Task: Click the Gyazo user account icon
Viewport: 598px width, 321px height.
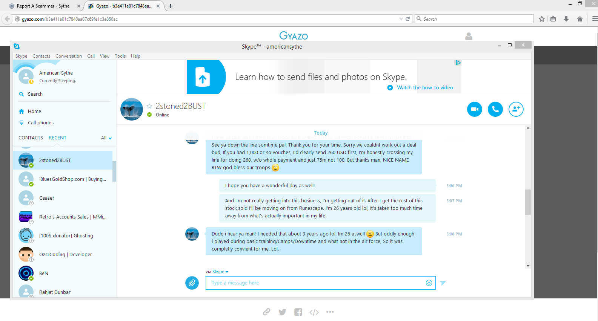Action: 469,36
